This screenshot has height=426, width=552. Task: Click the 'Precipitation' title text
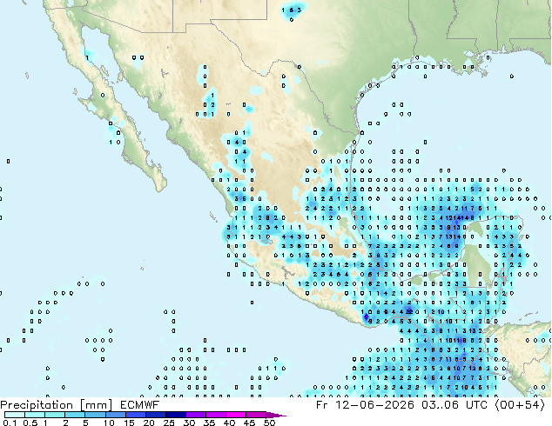click(37, 406)
